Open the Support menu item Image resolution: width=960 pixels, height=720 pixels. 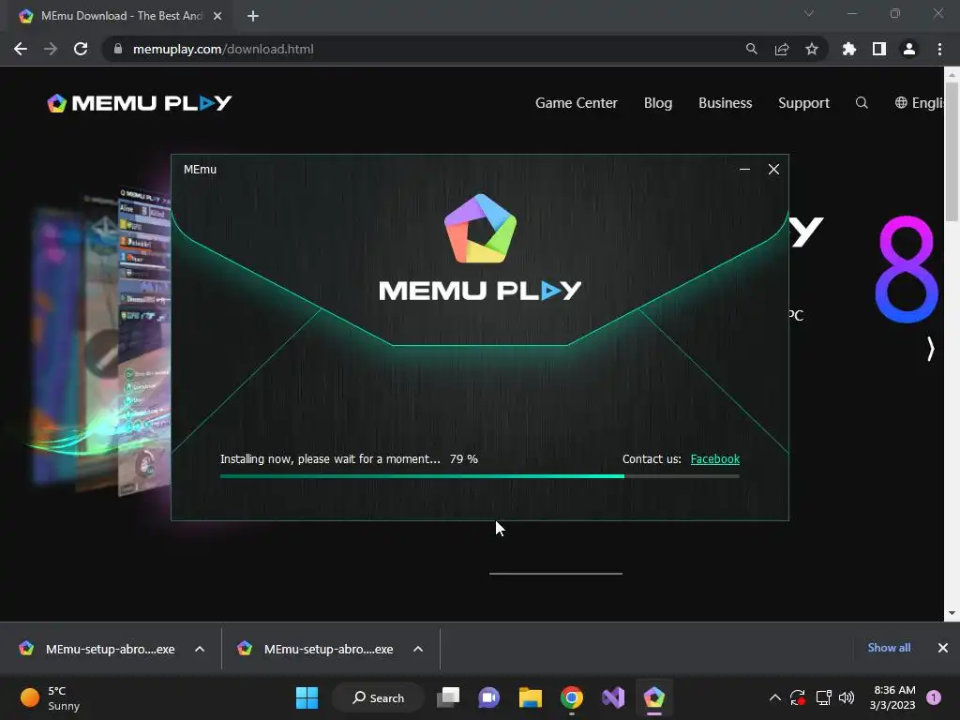803,103
